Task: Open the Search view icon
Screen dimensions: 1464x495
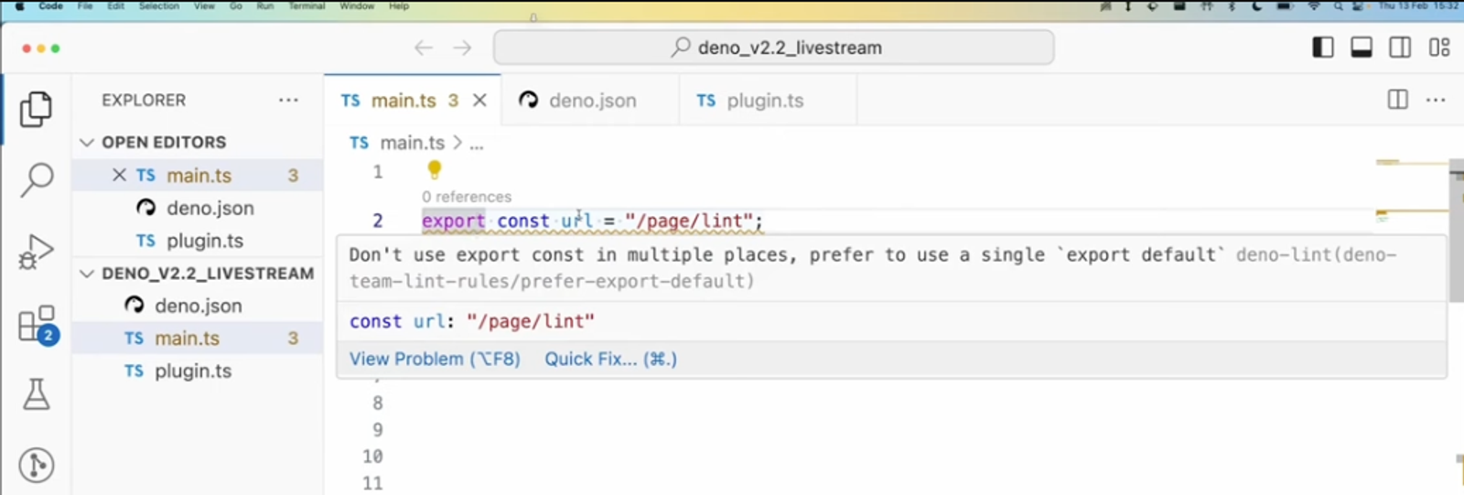Action: (36, 179)
